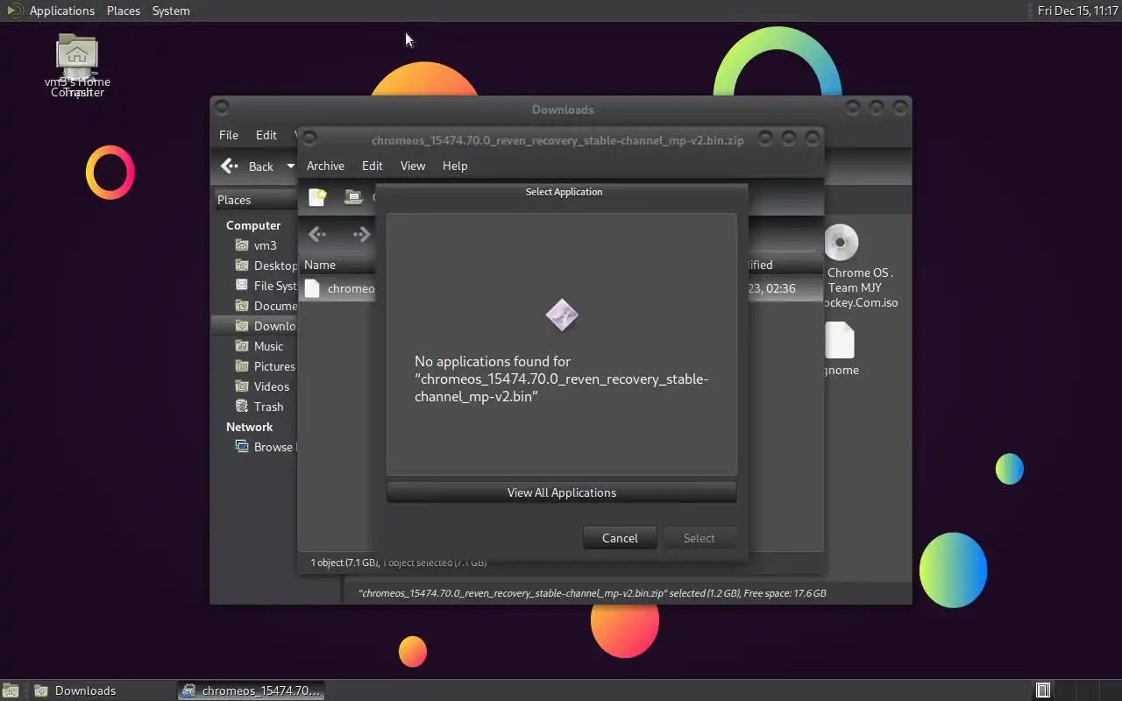The height and width of the screenshot is (701, 1122).
Task: Open the Archive menu in archive manager
Action: 325,166
